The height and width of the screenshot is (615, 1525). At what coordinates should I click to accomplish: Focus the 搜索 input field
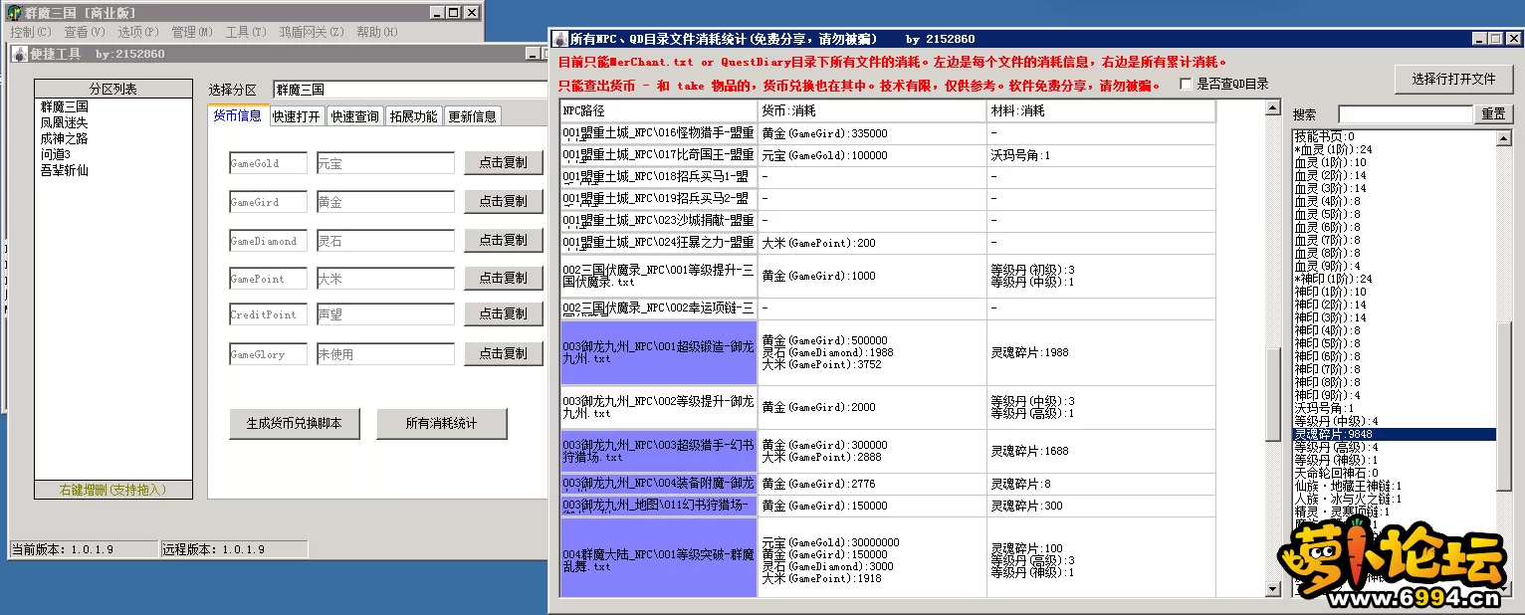[x=1405, y=114]
